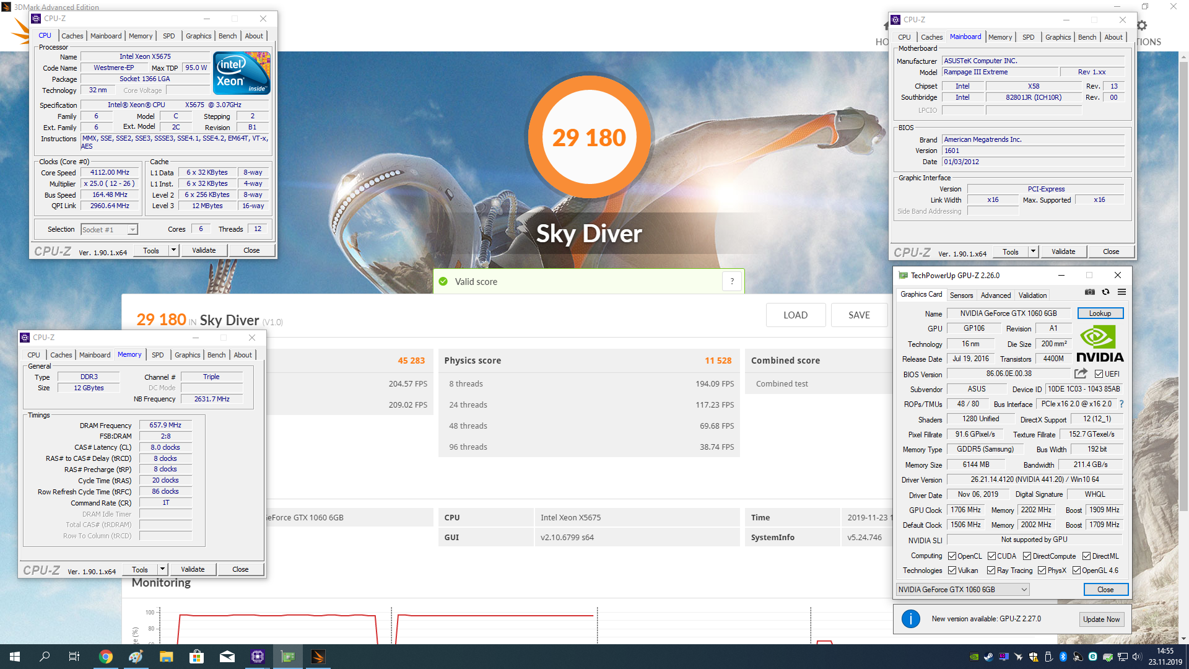This screenshot has width=1189, height=669.
Task: Click the GPU-Z refresh icon
Action: click(1105, 292)
